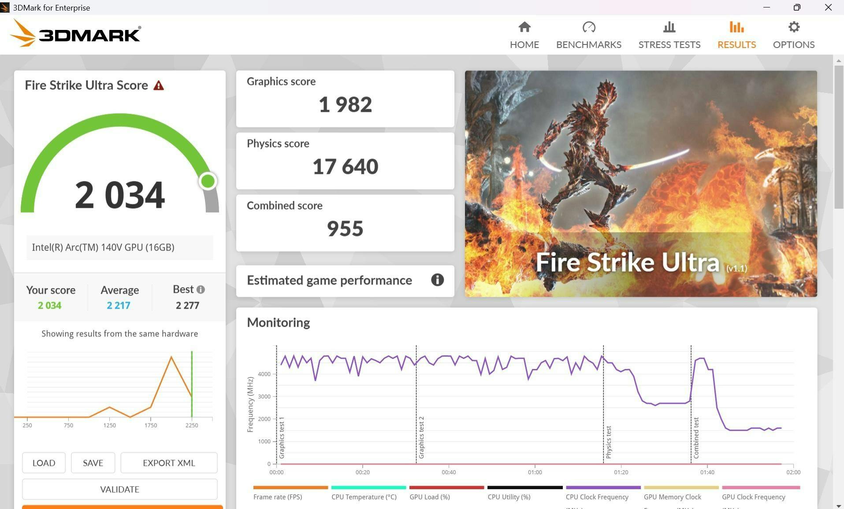The image size is (844, 509).
Task: Toggle the CPU Utility black legend bar
Action: [x=525, y=487]
